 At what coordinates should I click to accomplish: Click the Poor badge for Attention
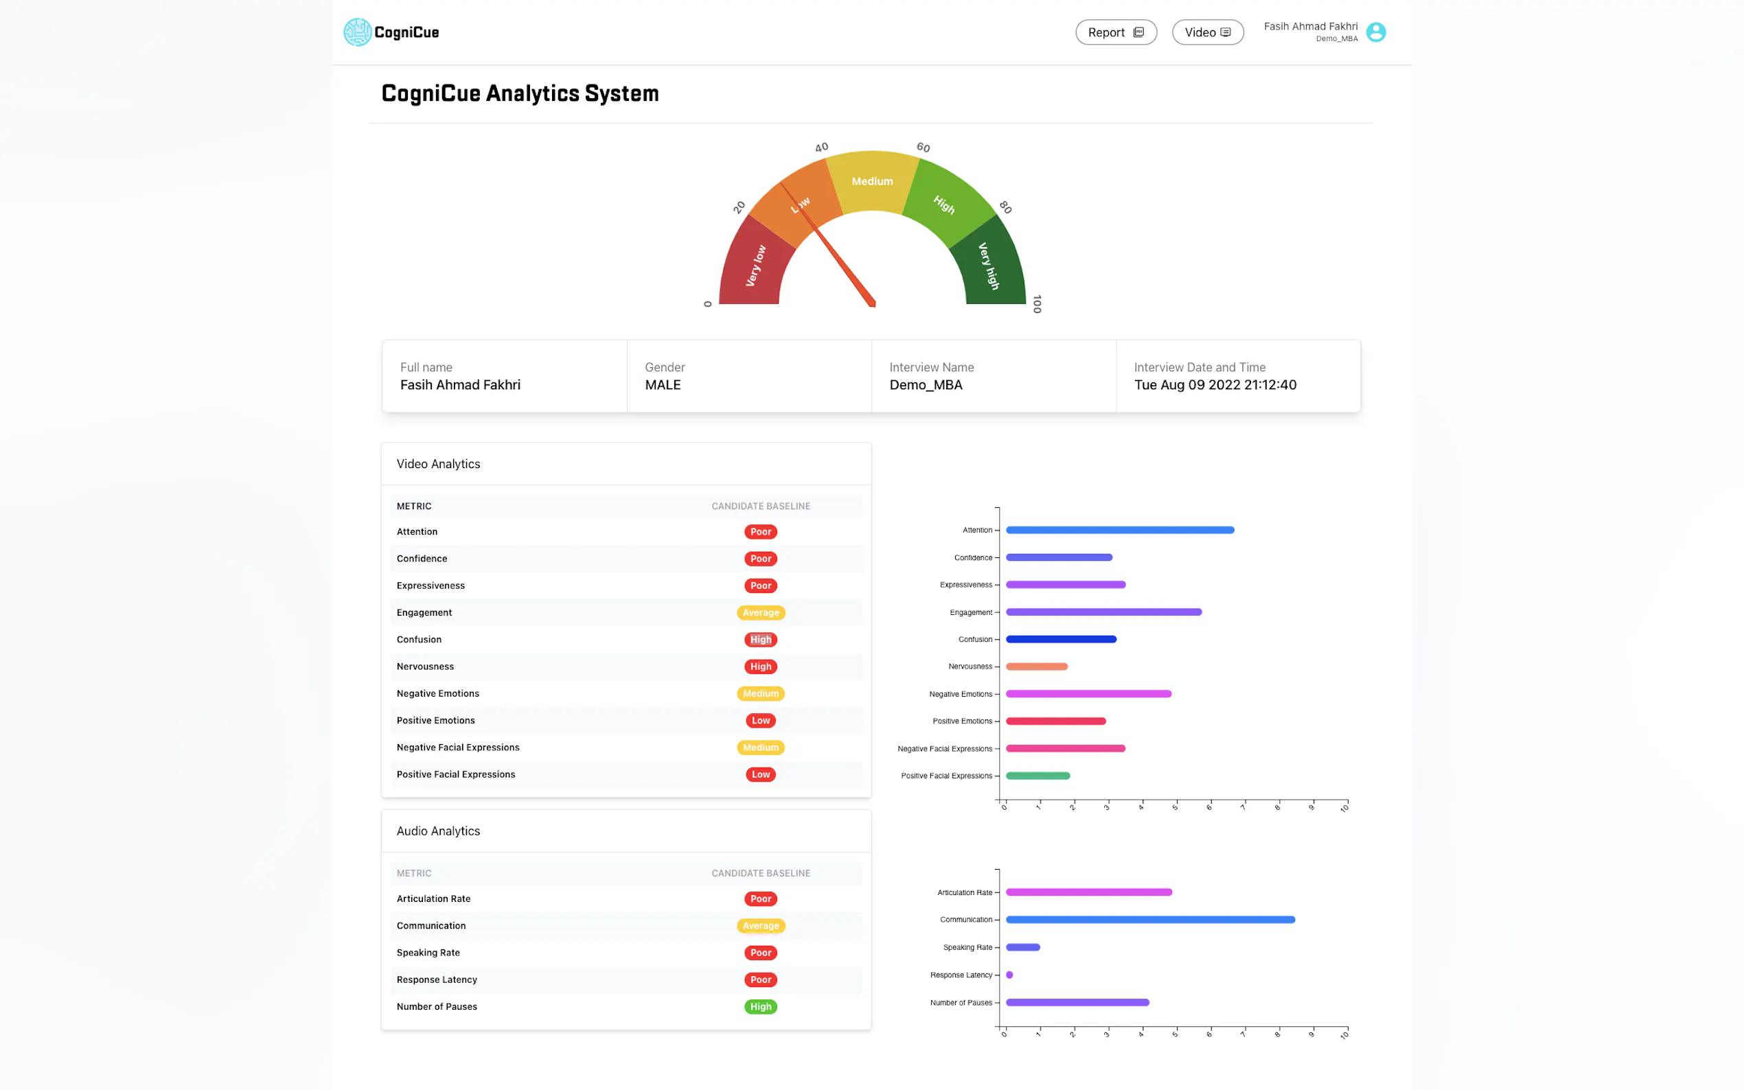[761, 532]
